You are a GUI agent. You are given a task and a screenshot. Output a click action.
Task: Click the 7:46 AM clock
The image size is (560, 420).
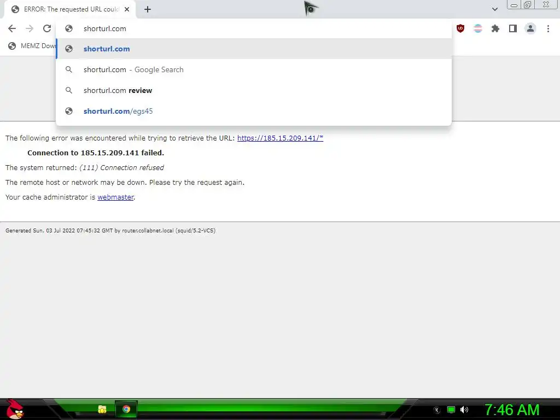coord(511,410)
